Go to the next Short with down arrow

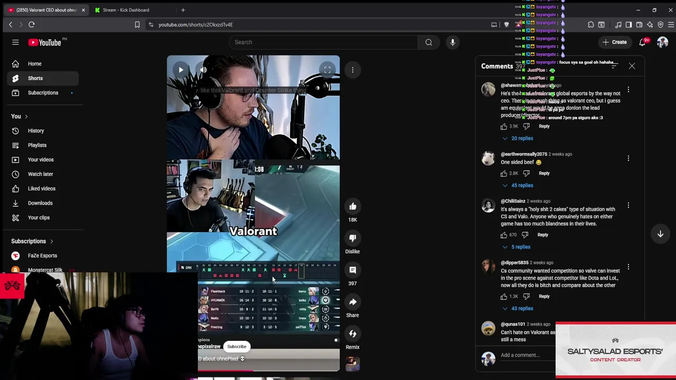660,234
